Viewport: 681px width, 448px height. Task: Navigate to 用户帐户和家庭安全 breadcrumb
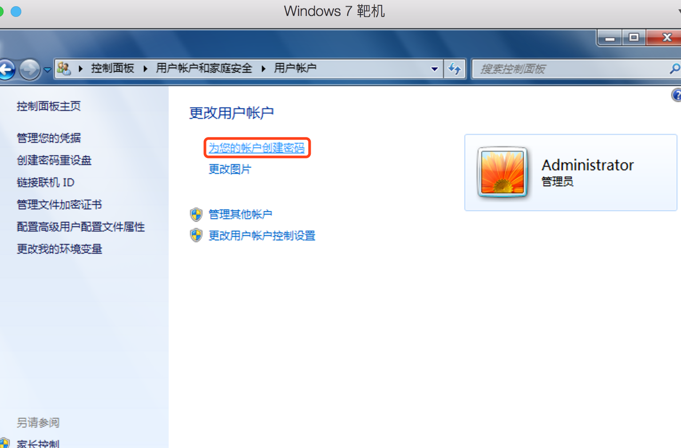pos(204,68)
